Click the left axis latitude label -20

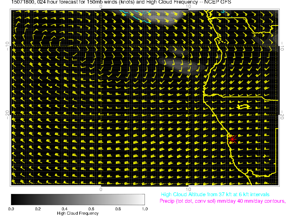7,115
